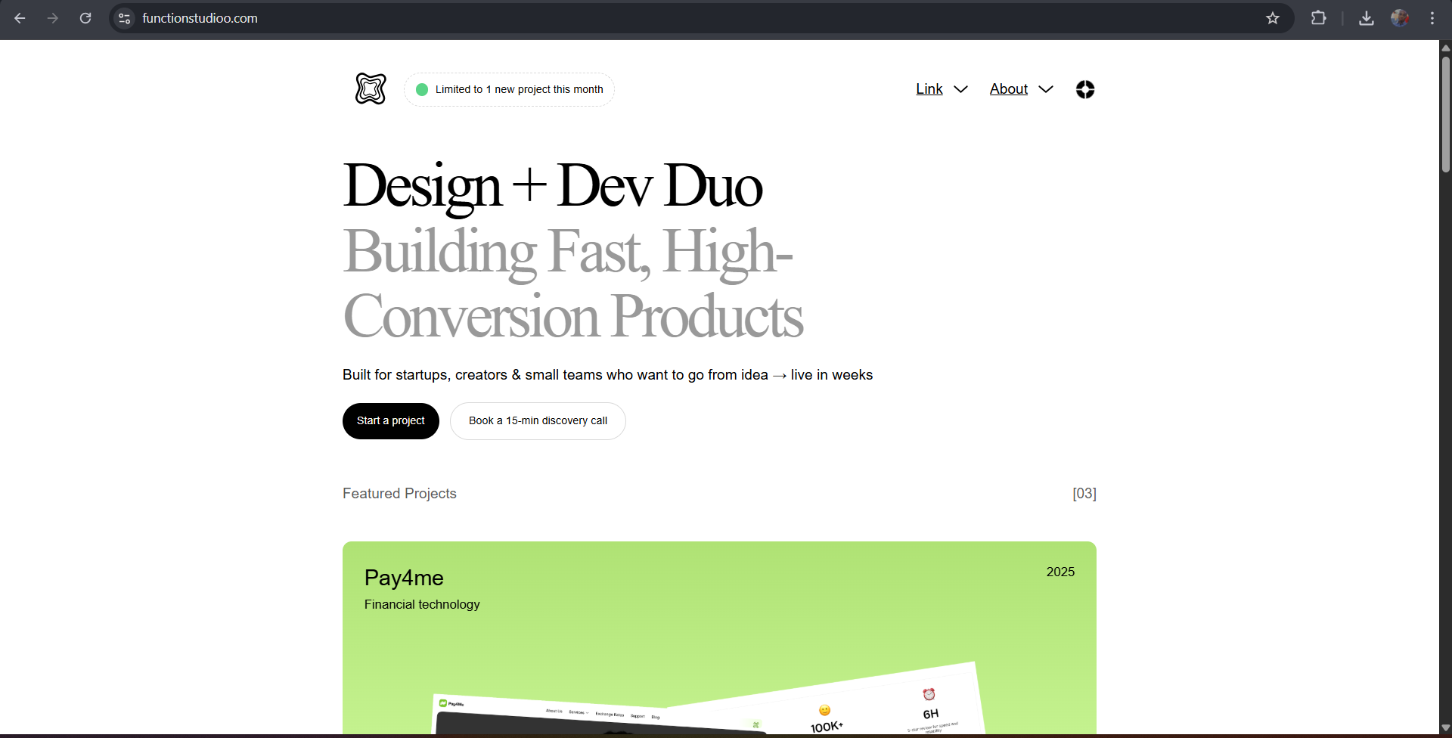Bookmark this page with the star icon
The height and width of the screenshot is (738, 1452).
[1273, 18]
